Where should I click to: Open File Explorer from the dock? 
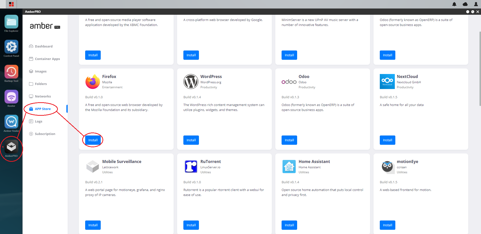(11, 22)
